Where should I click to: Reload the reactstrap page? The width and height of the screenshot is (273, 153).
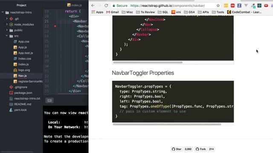click(106, 6)
